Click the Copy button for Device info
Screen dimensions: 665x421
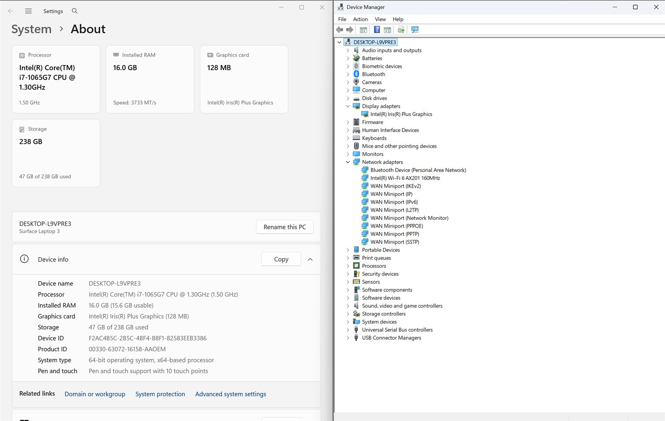click(281, 259)
